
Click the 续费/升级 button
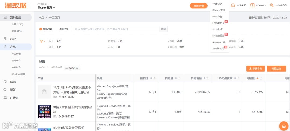click(x=199, y=6)
